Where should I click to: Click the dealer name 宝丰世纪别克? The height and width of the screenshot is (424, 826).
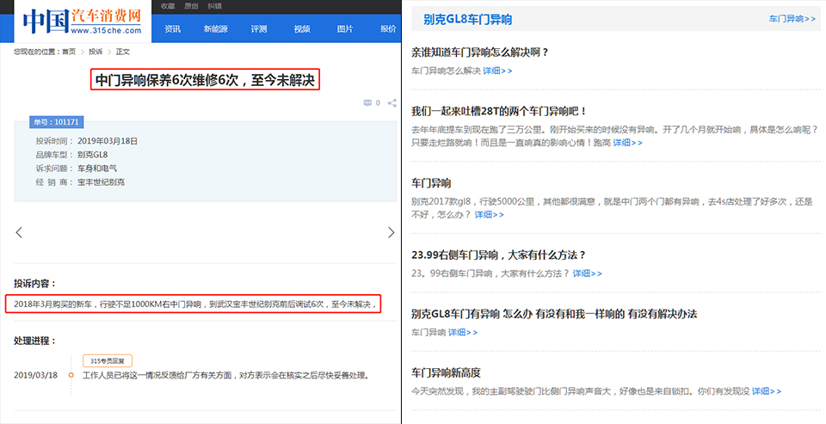tap(102, 182)
